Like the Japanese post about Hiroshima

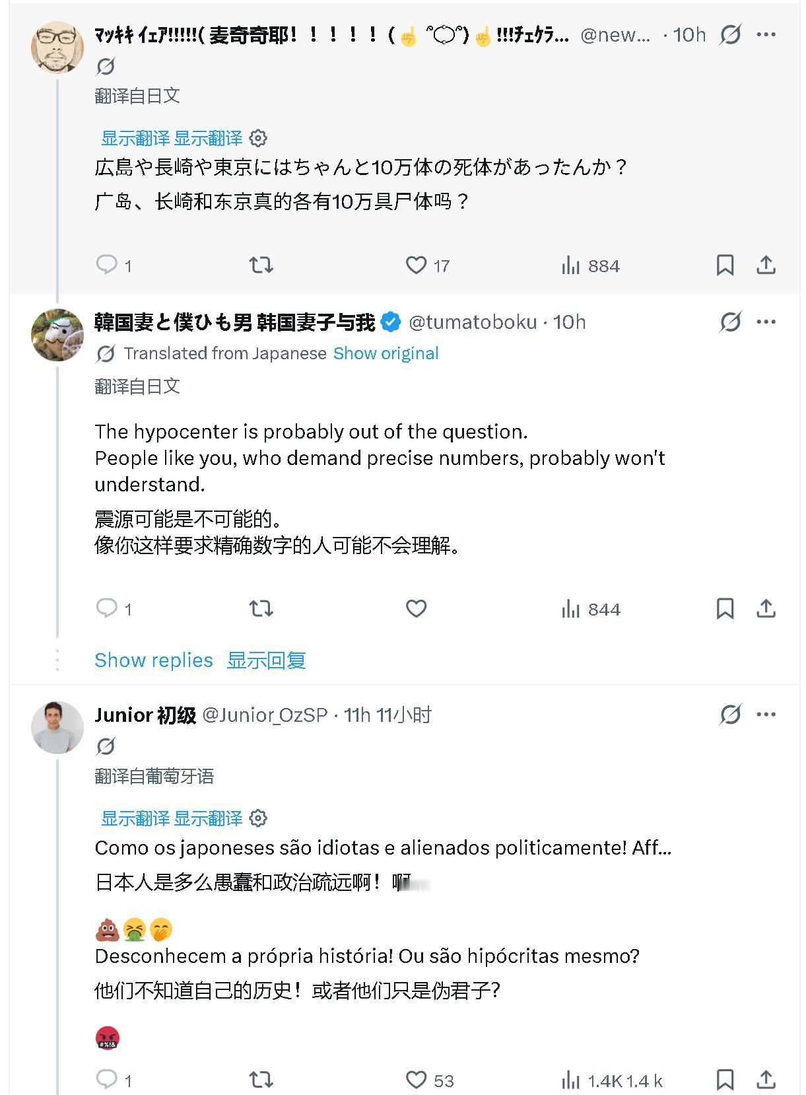pos(416,265)
